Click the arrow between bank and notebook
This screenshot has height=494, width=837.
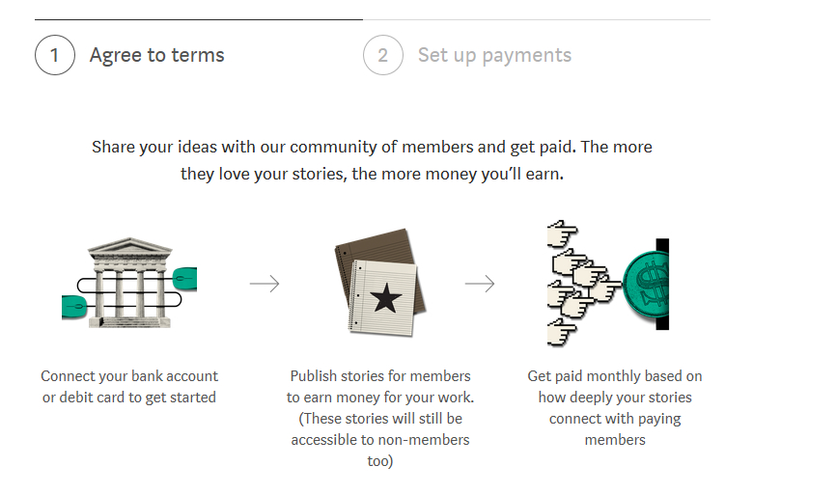[x=265, y=284]
